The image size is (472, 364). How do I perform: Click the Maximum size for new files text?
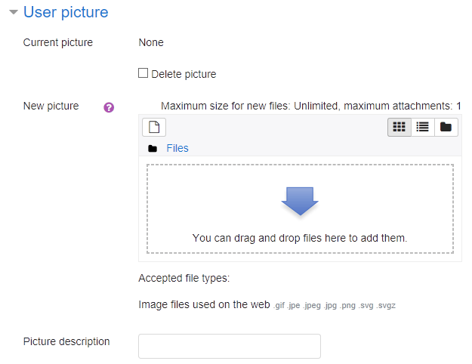tap(310, 106)
